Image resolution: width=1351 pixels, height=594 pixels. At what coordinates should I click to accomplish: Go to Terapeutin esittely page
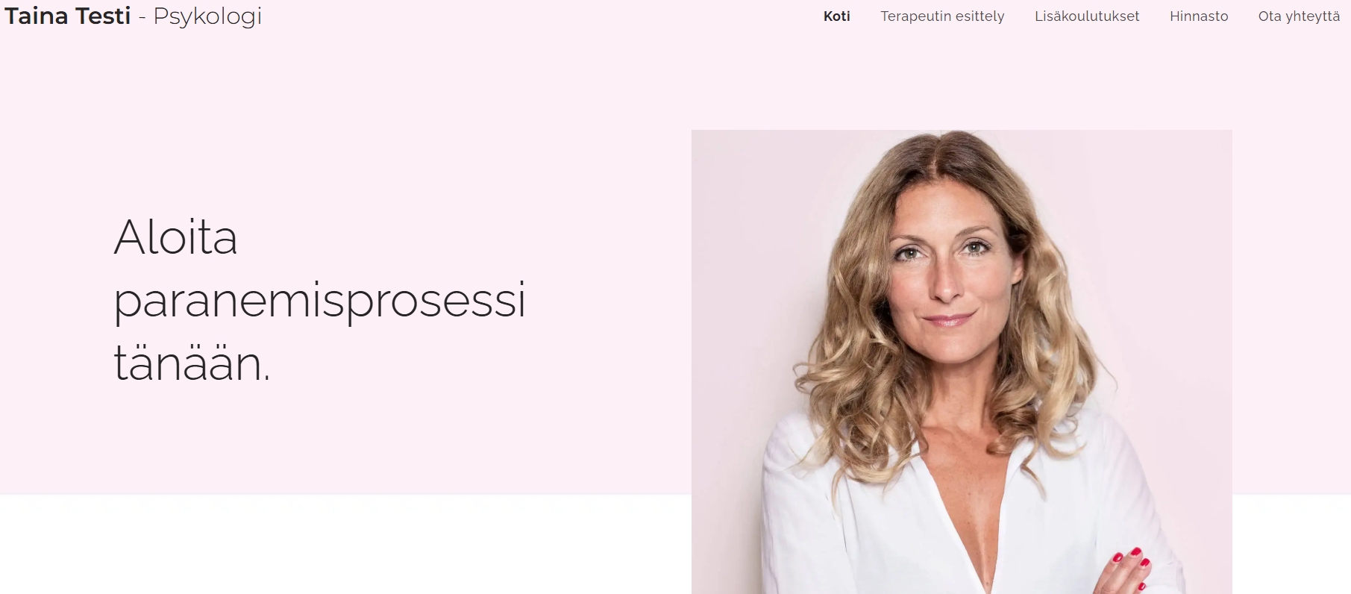(942, 16)
